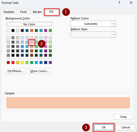
Task: Pick the standard gold swatch
Action: [18, 63]
